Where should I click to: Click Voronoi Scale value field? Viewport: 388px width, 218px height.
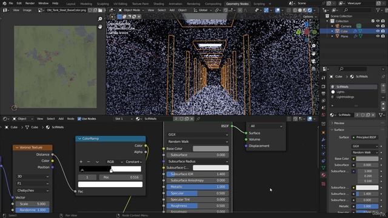pos(32,204)
